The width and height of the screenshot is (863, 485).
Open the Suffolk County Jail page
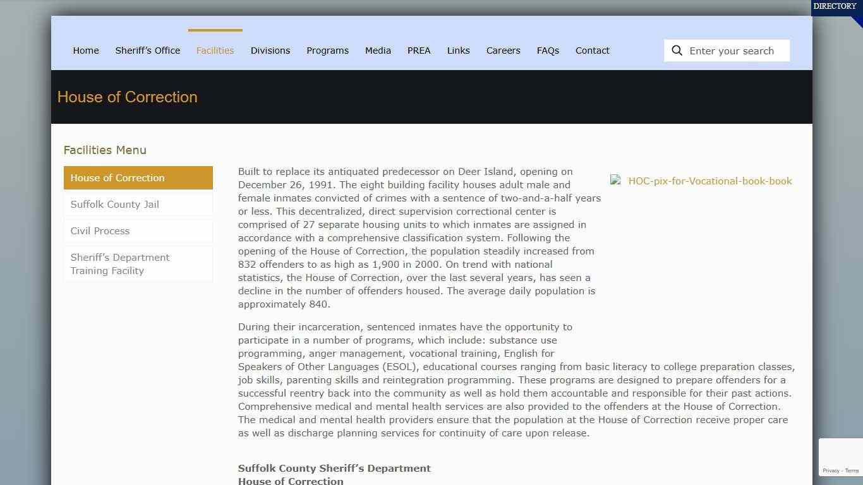point(114,204)
